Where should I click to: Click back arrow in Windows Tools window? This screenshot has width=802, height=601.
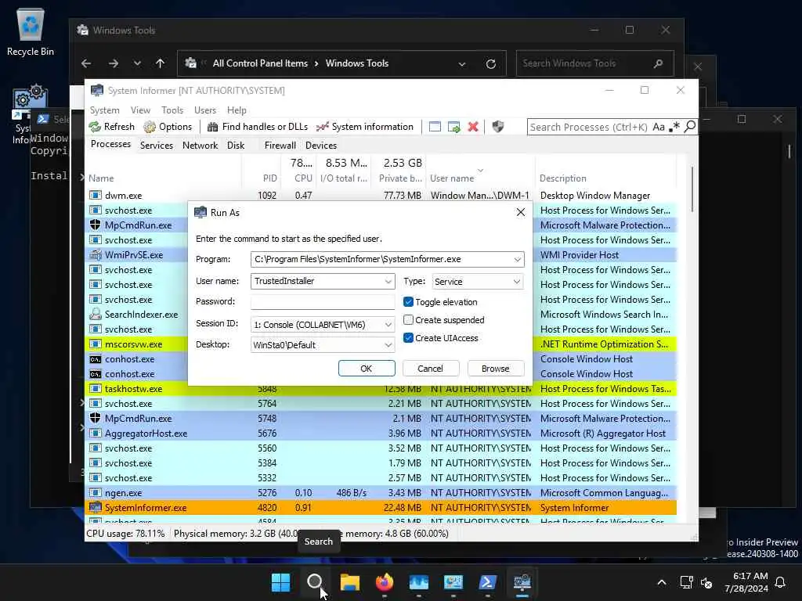point(86,63)
